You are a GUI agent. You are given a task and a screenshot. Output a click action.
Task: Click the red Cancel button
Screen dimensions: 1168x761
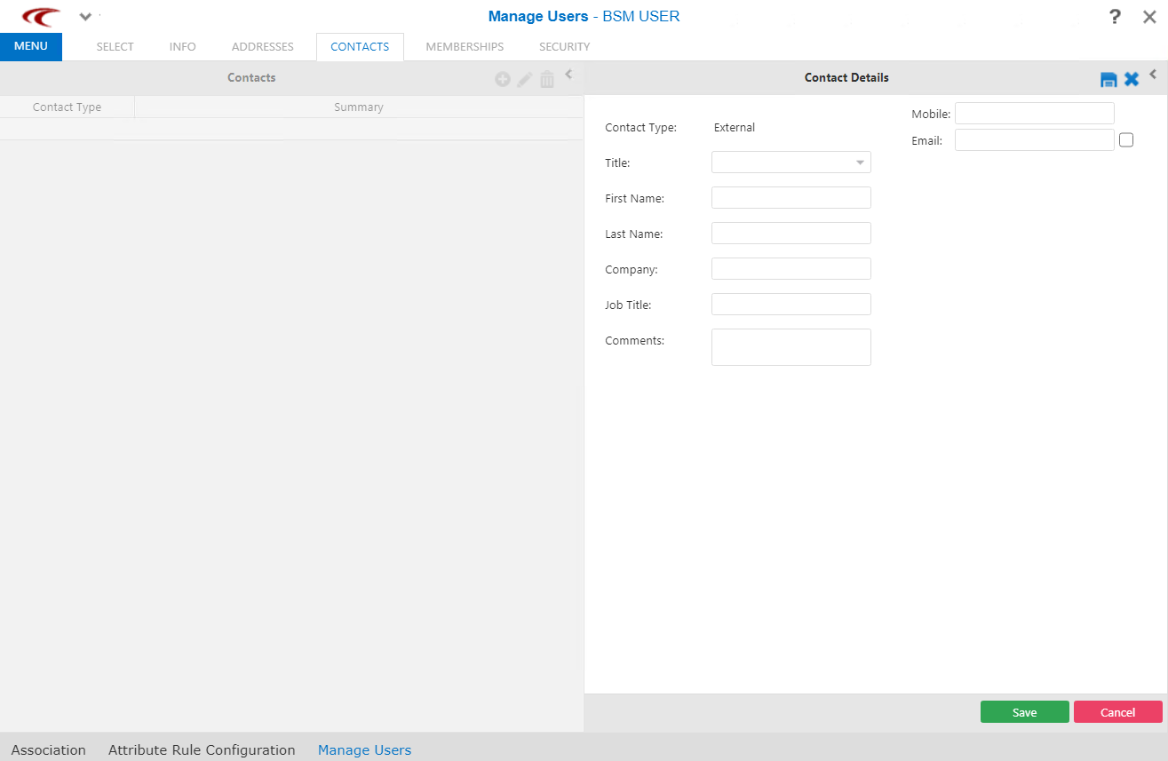pyautogui.click(x=1117, y=711)
